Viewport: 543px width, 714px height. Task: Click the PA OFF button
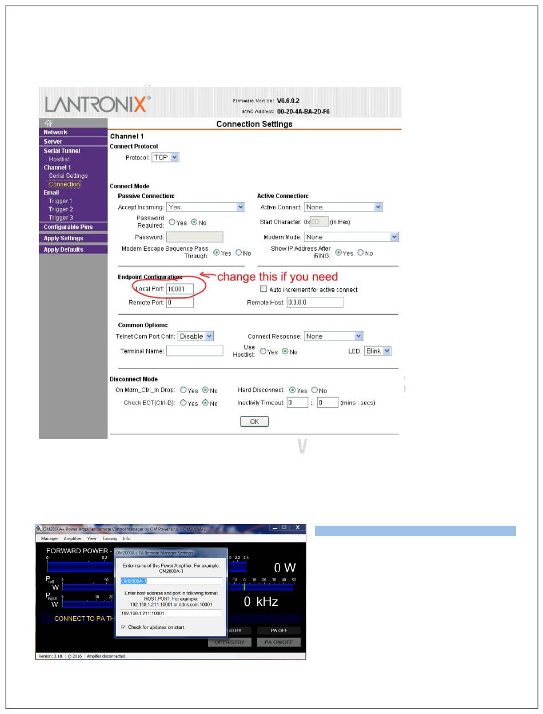point(278,630)
